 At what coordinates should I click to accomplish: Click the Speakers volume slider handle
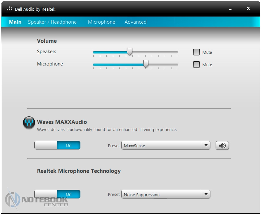click(x=130, y=52)
